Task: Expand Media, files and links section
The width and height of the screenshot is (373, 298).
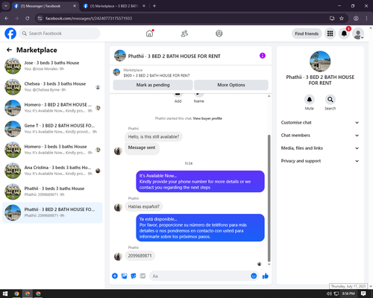Action: coord(320,148)
